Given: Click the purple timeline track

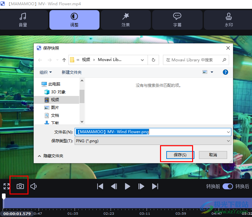Looking at the screenshot, I should [128, 203].
